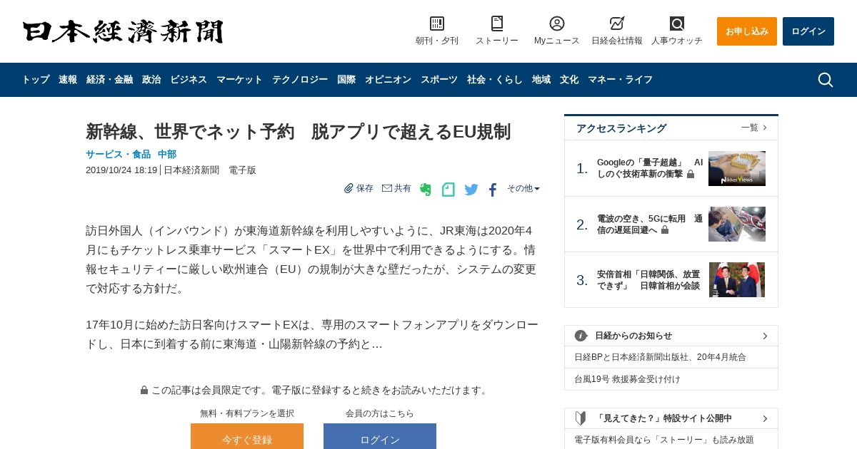This screenshot has width=857, height=449.
Task: Click the info icon beside 日経からのお知らせ
Action: 581,336
